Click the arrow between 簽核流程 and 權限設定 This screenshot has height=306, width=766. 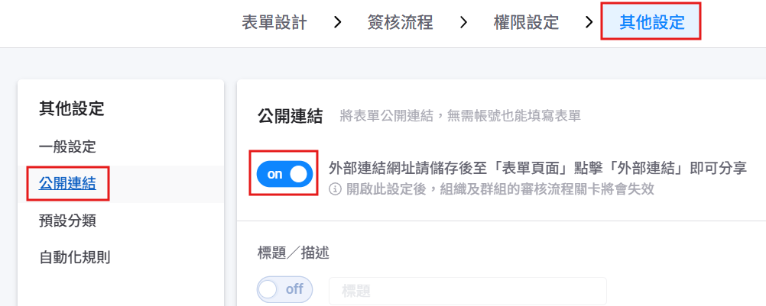click(x=463, y=23)
